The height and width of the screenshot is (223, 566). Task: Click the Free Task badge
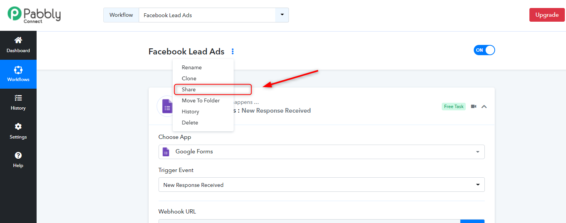coord(454,107)
